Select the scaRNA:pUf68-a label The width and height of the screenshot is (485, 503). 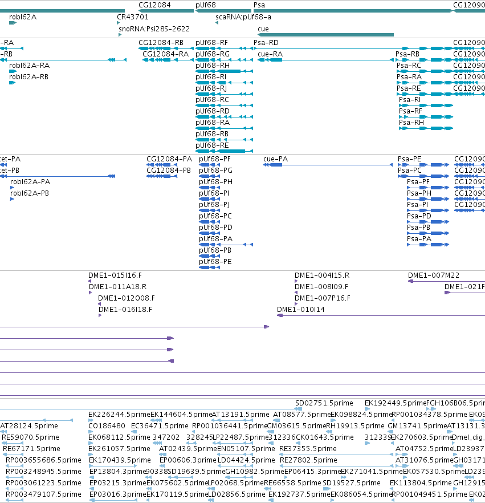243,17
